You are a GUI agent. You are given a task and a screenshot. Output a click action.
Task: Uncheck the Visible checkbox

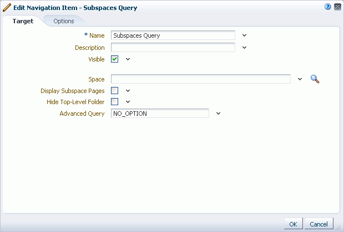(114, 59)
